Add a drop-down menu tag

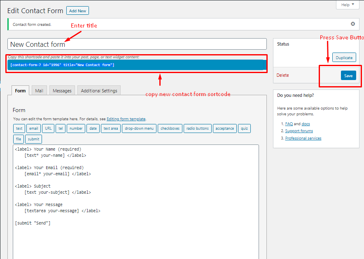[139, 128]
